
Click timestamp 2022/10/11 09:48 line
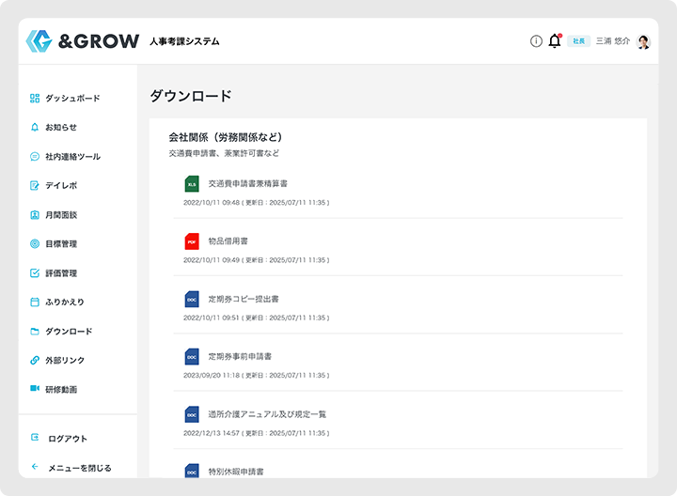point(256,203)
